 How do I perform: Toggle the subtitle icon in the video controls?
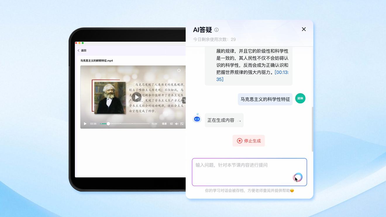coord(171,124)
